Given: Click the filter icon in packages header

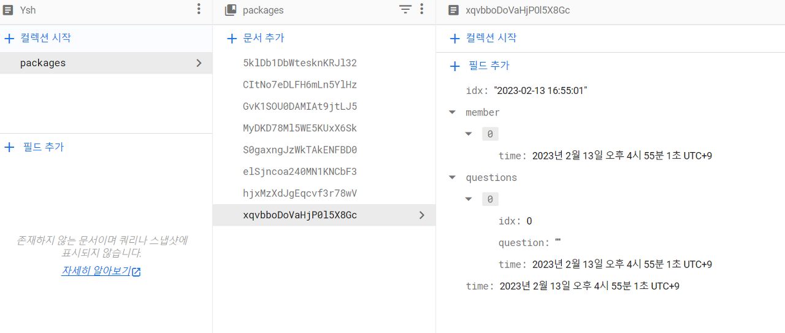Looking at the screenshot, I should 405,9.
